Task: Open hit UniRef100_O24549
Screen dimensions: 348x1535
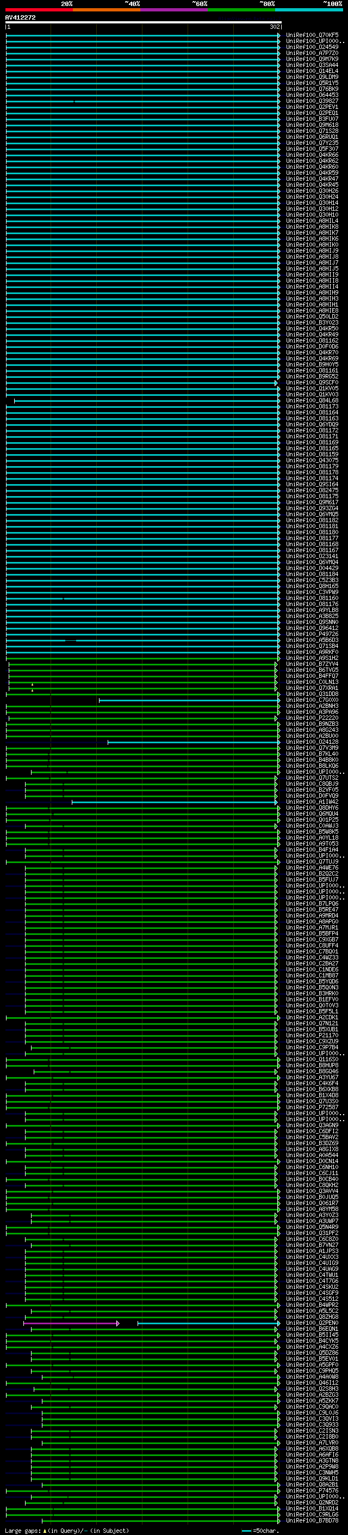Action: click(312, 47)
